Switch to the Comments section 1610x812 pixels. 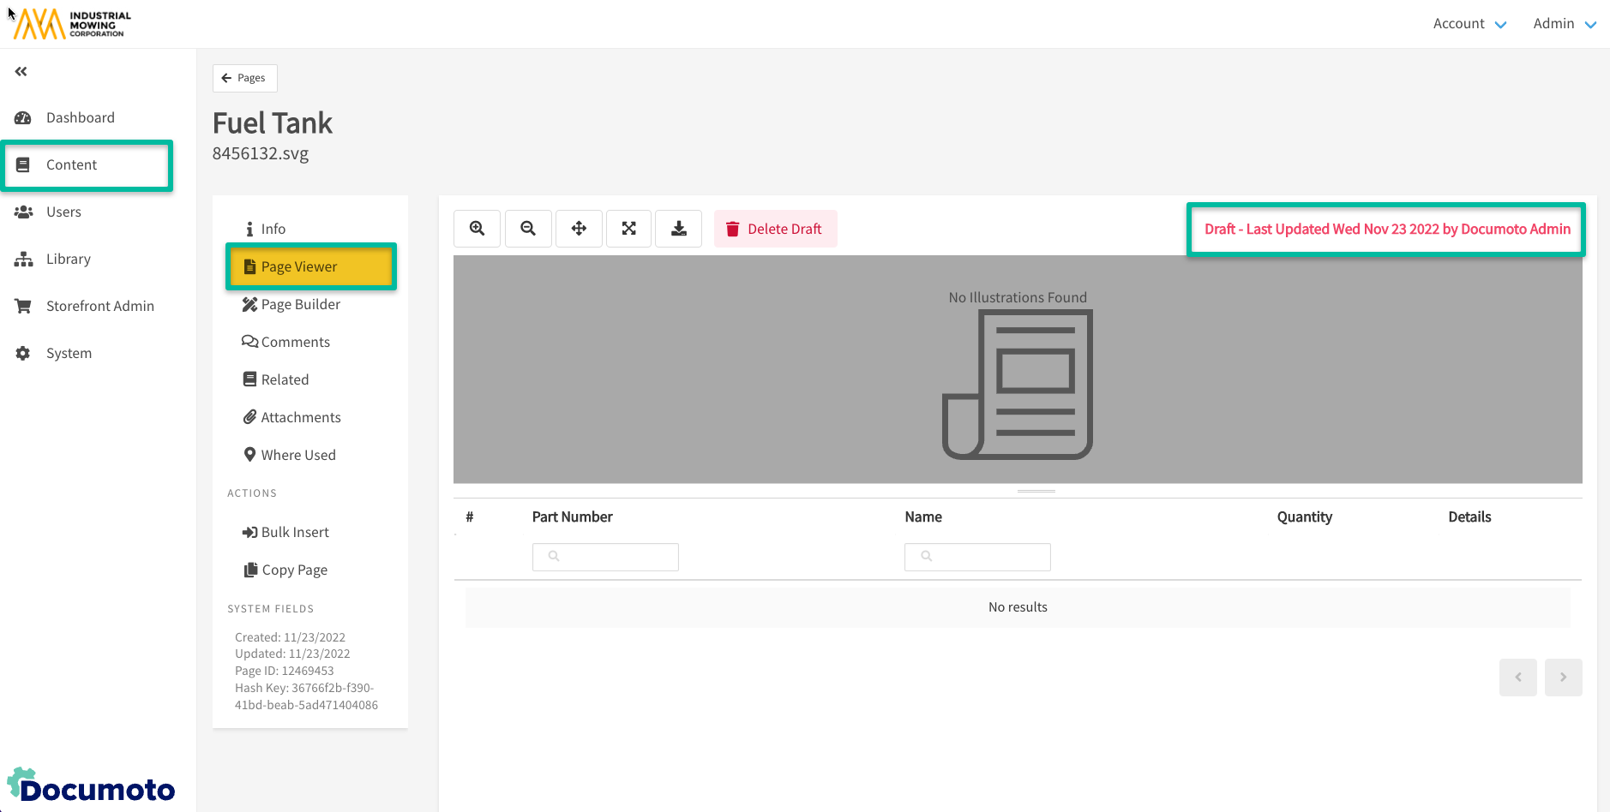click(x=295, y=342)
